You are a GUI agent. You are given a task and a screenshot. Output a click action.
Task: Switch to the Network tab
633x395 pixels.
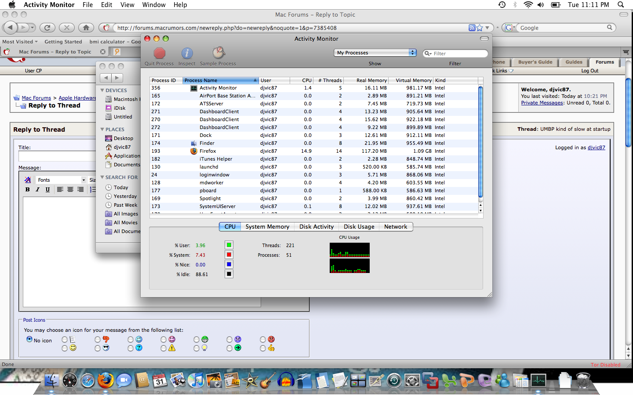pyautogui.click(x=396, y=226)
